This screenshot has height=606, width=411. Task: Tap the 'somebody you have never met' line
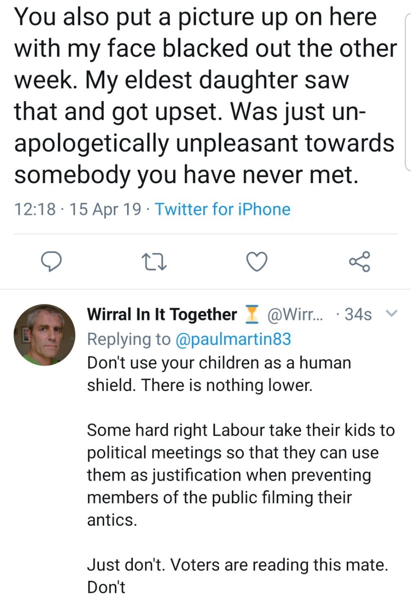tap(186, 175)
